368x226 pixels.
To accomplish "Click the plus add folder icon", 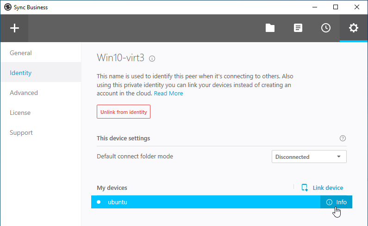I will click(x=14, y=28).
